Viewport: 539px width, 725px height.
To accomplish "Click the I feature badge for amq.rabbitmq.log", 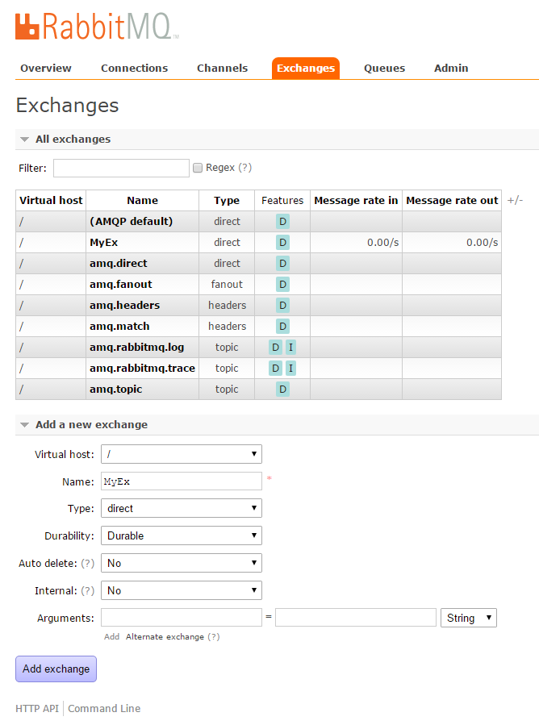I will [x=290, y=348].
